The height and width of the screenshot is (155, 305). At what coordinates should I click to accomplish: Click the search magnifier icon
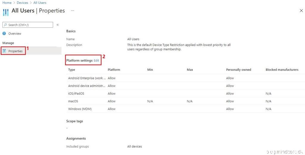click(x=5, y=25)
